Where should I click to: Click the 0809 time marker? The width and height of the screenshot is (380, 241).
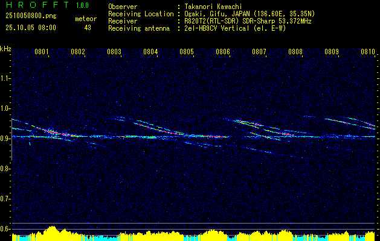pyautogui.click(x=332, y=52)
